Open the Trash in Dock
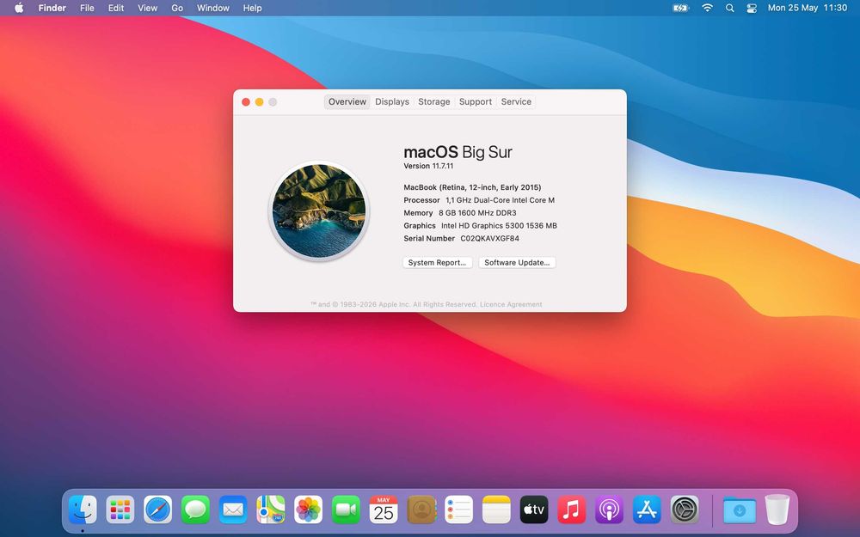 [x=777, y=510]
